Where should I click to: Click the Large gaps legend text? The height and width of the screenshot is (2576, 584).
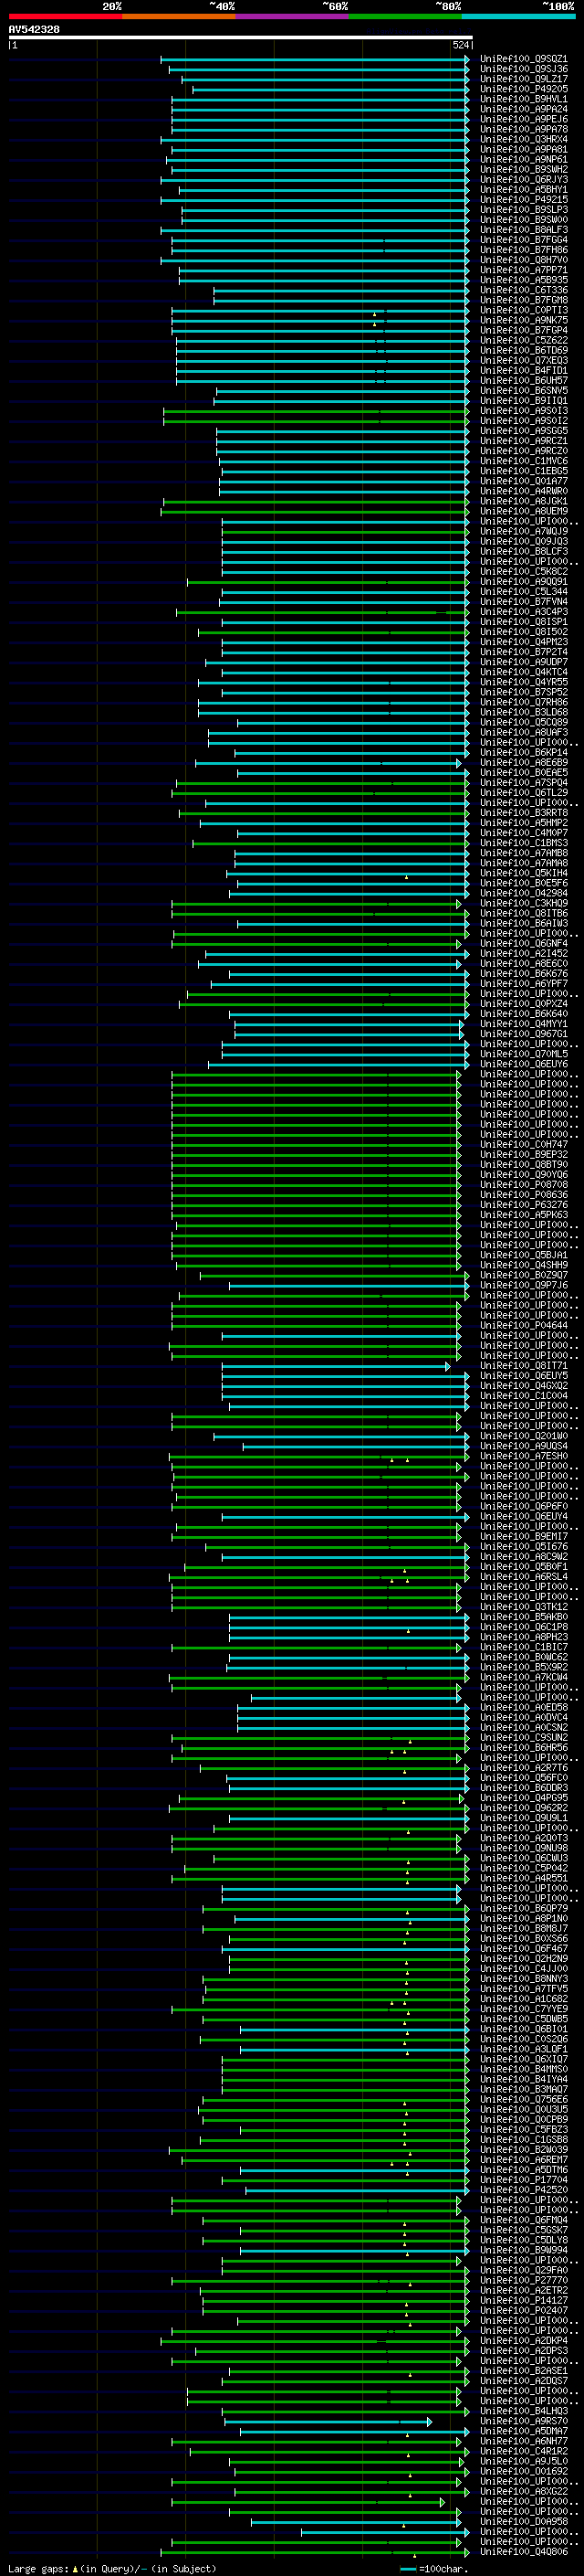click(38, 2569)
